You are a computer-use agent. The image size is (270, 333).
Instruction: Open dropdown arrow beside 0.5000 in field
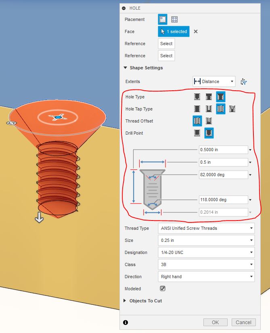[250, 150]
